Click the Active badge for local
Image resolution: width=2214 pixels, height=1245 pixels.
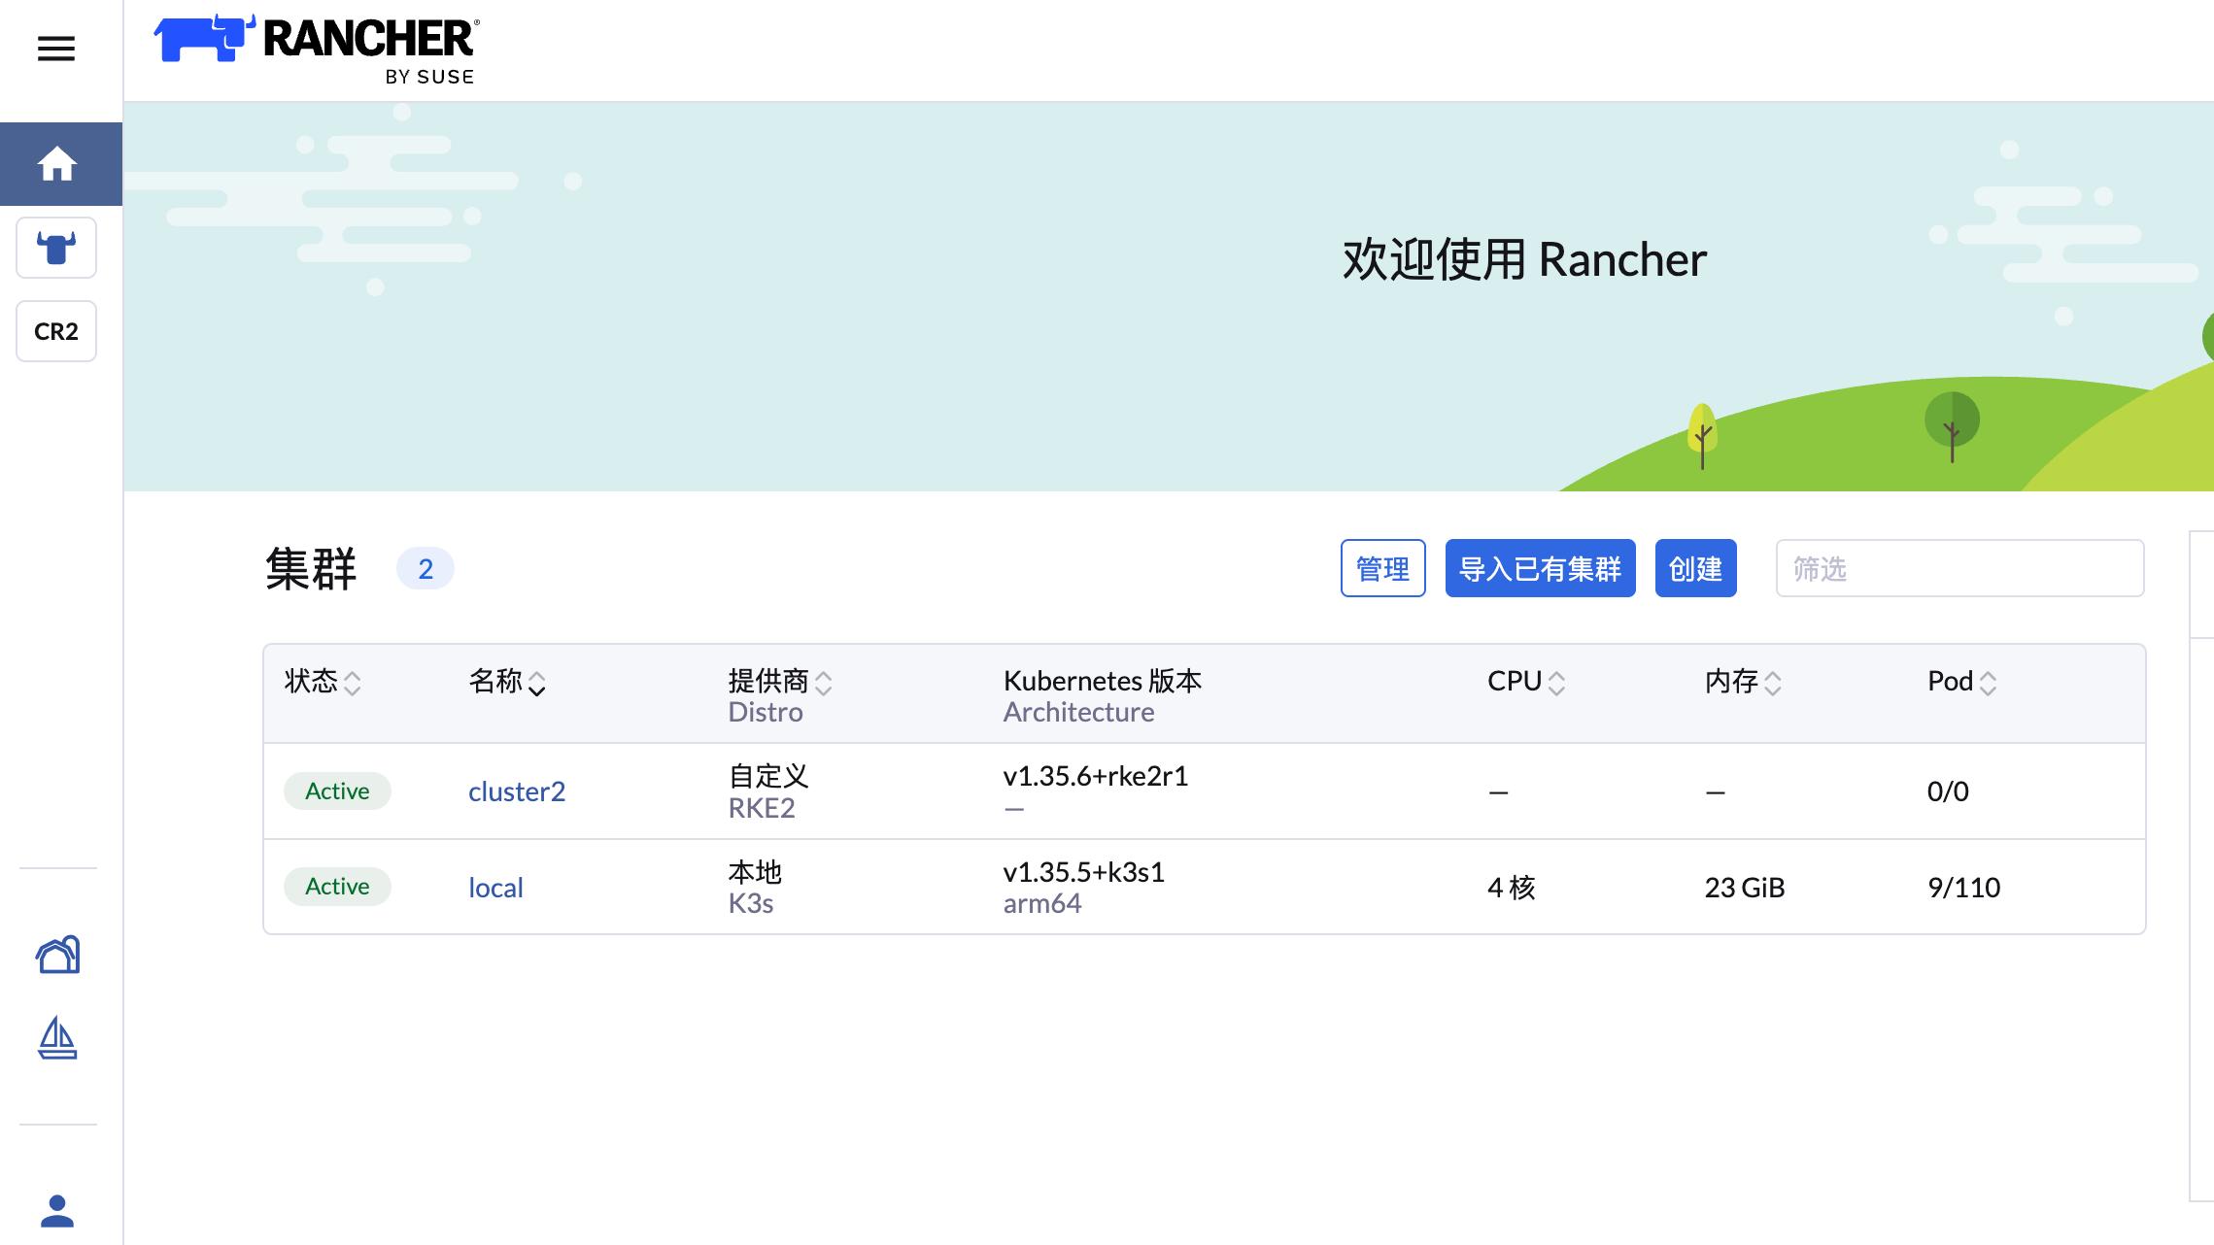pos(337,887)
